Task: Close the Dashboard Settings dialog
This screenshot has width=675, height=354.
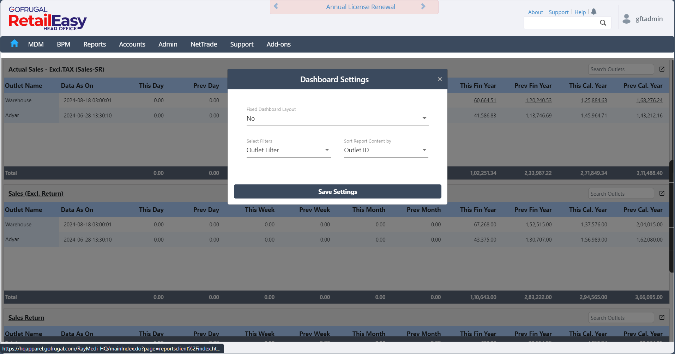Action: (x=440, y=79)
